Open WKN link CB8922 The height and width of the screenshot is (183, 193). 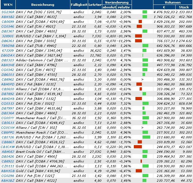(x=8, y=161)
